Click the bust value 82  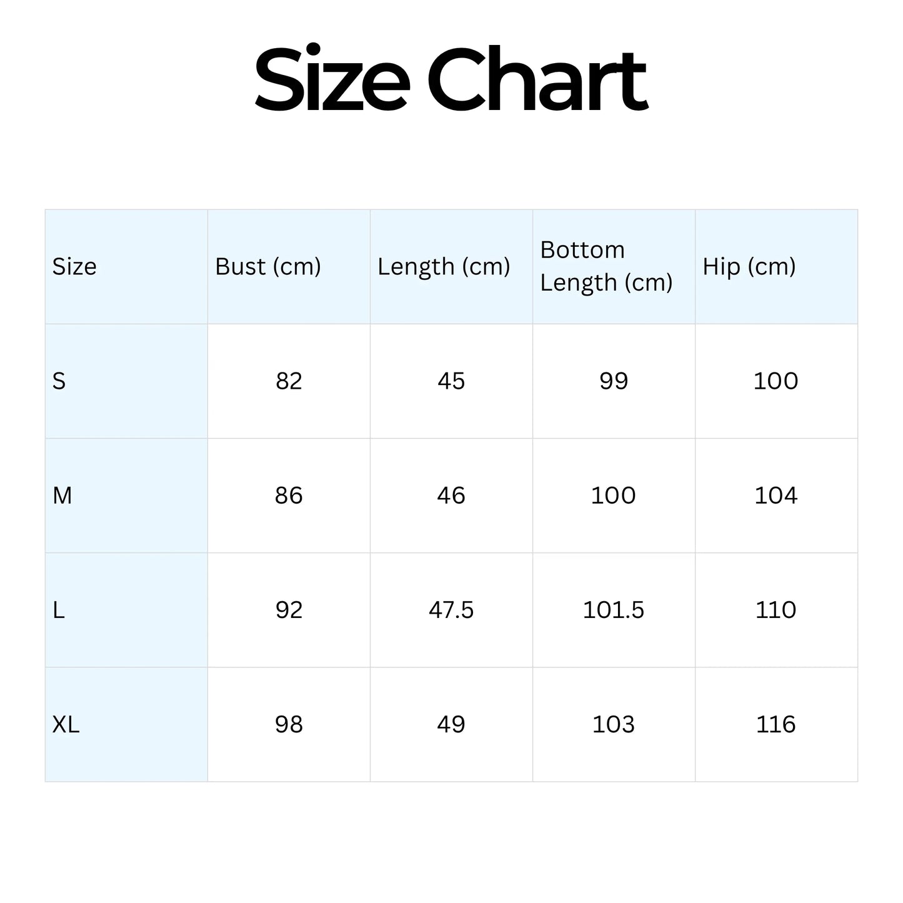[x=289, y=381]
